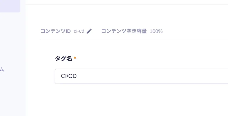Click the orange required asterisk
The width and height of the screenshot is (228, 116).
pyautogui.click(x=75, y=59)
